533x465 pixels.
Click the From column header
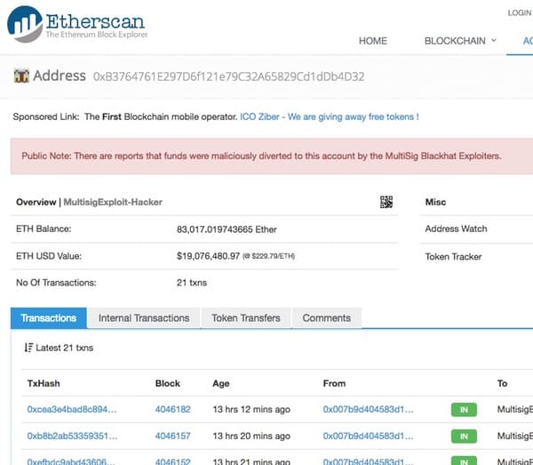[334, 383]
